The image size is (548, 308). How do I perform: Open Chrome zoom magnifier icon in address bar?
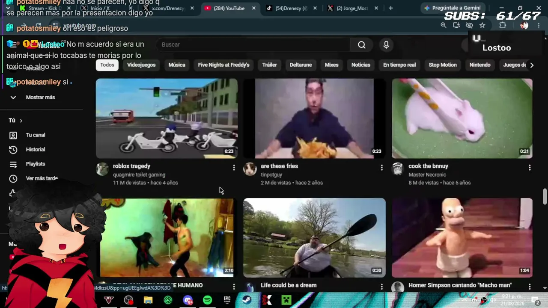[444, 25]
